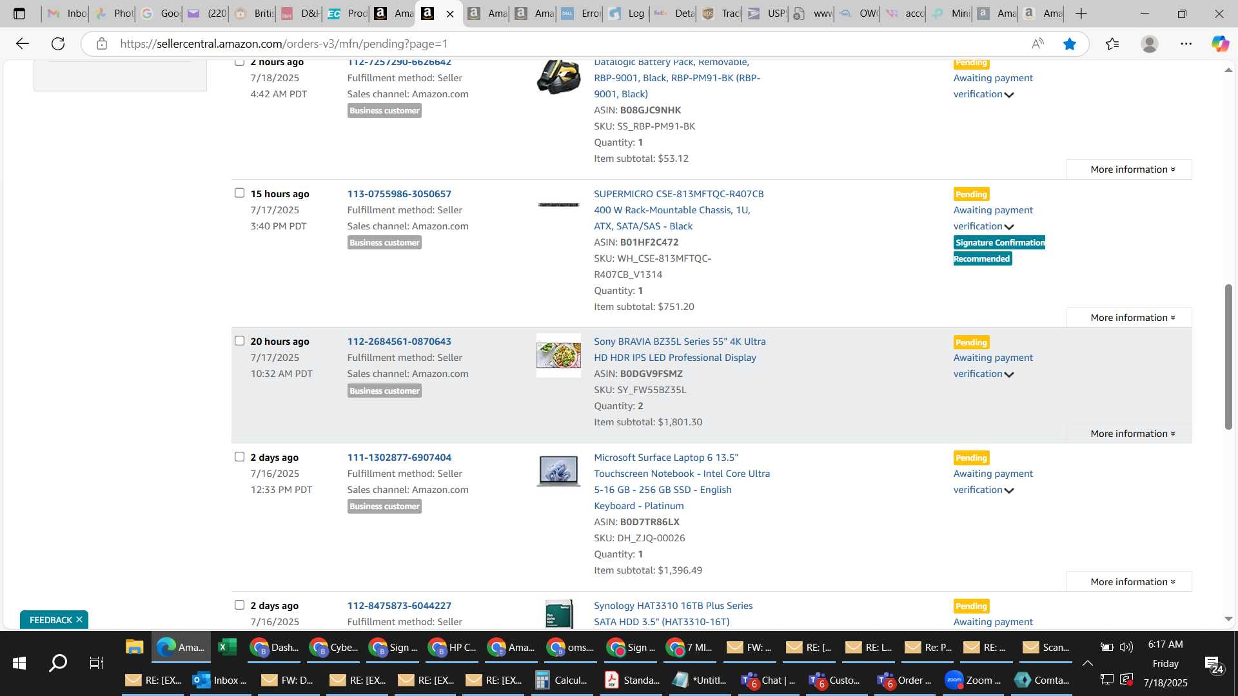Open File Explorer from the taskbar
This screenshot has width=1238, height=696.
point(134,647)
